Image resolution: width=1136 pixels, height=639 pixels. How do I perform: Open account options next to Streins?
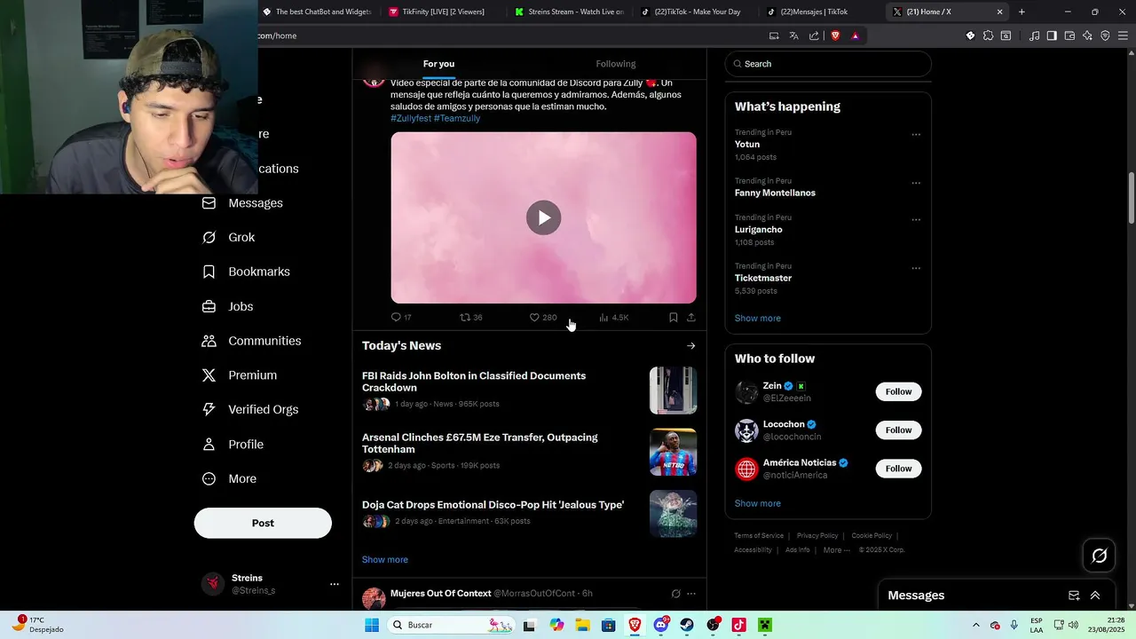[335, 584]
